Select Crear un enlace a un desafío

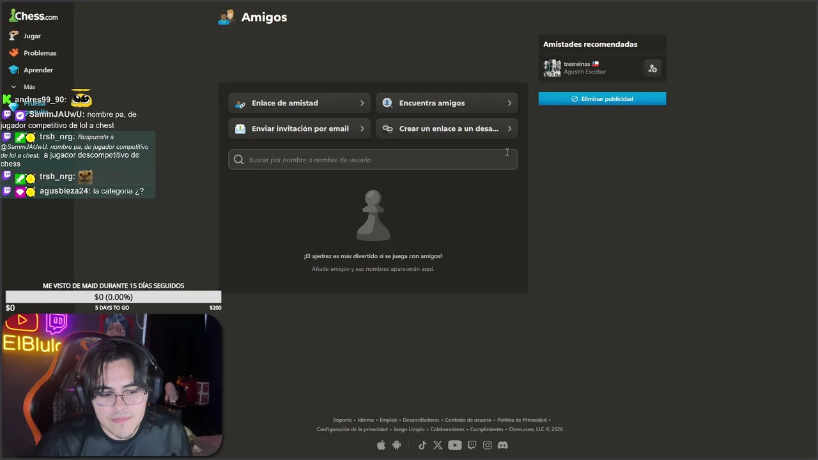[x=447, y=128]
